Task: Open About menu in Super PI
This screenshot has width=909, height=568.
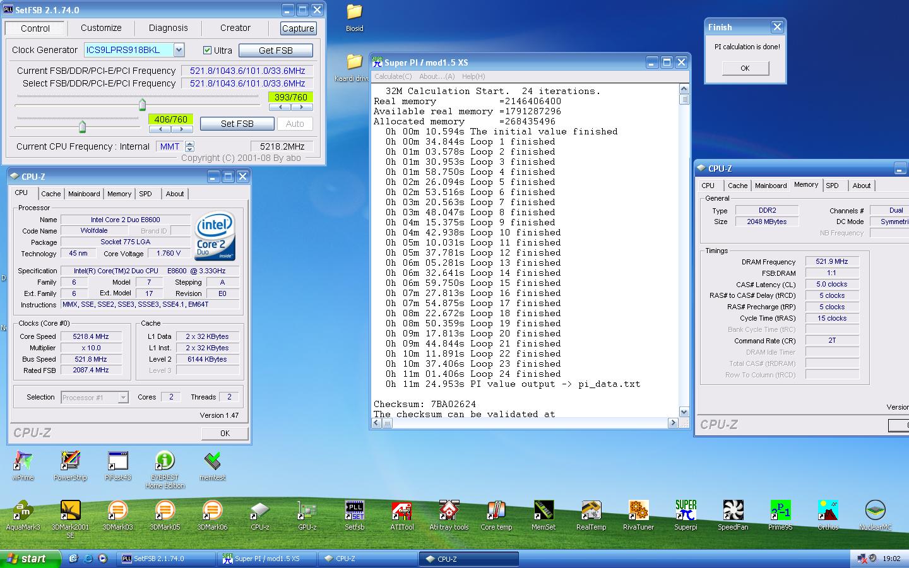Action: click(x=437, y=76)
